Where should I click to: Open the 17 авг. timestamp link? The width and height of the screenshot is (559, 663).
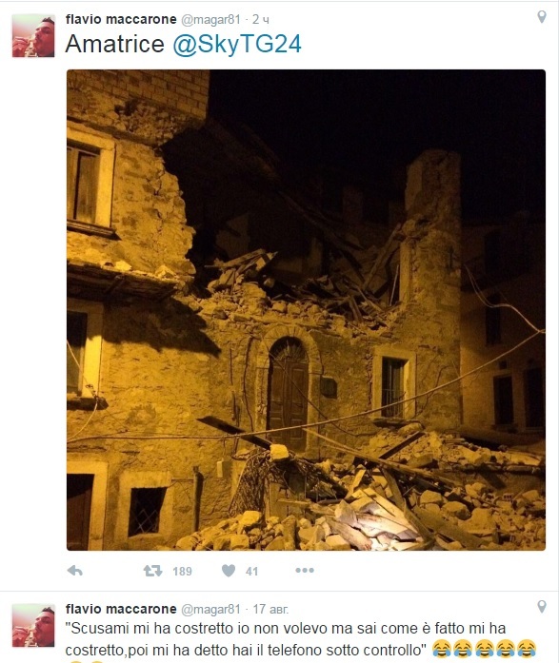coord(270,610)
